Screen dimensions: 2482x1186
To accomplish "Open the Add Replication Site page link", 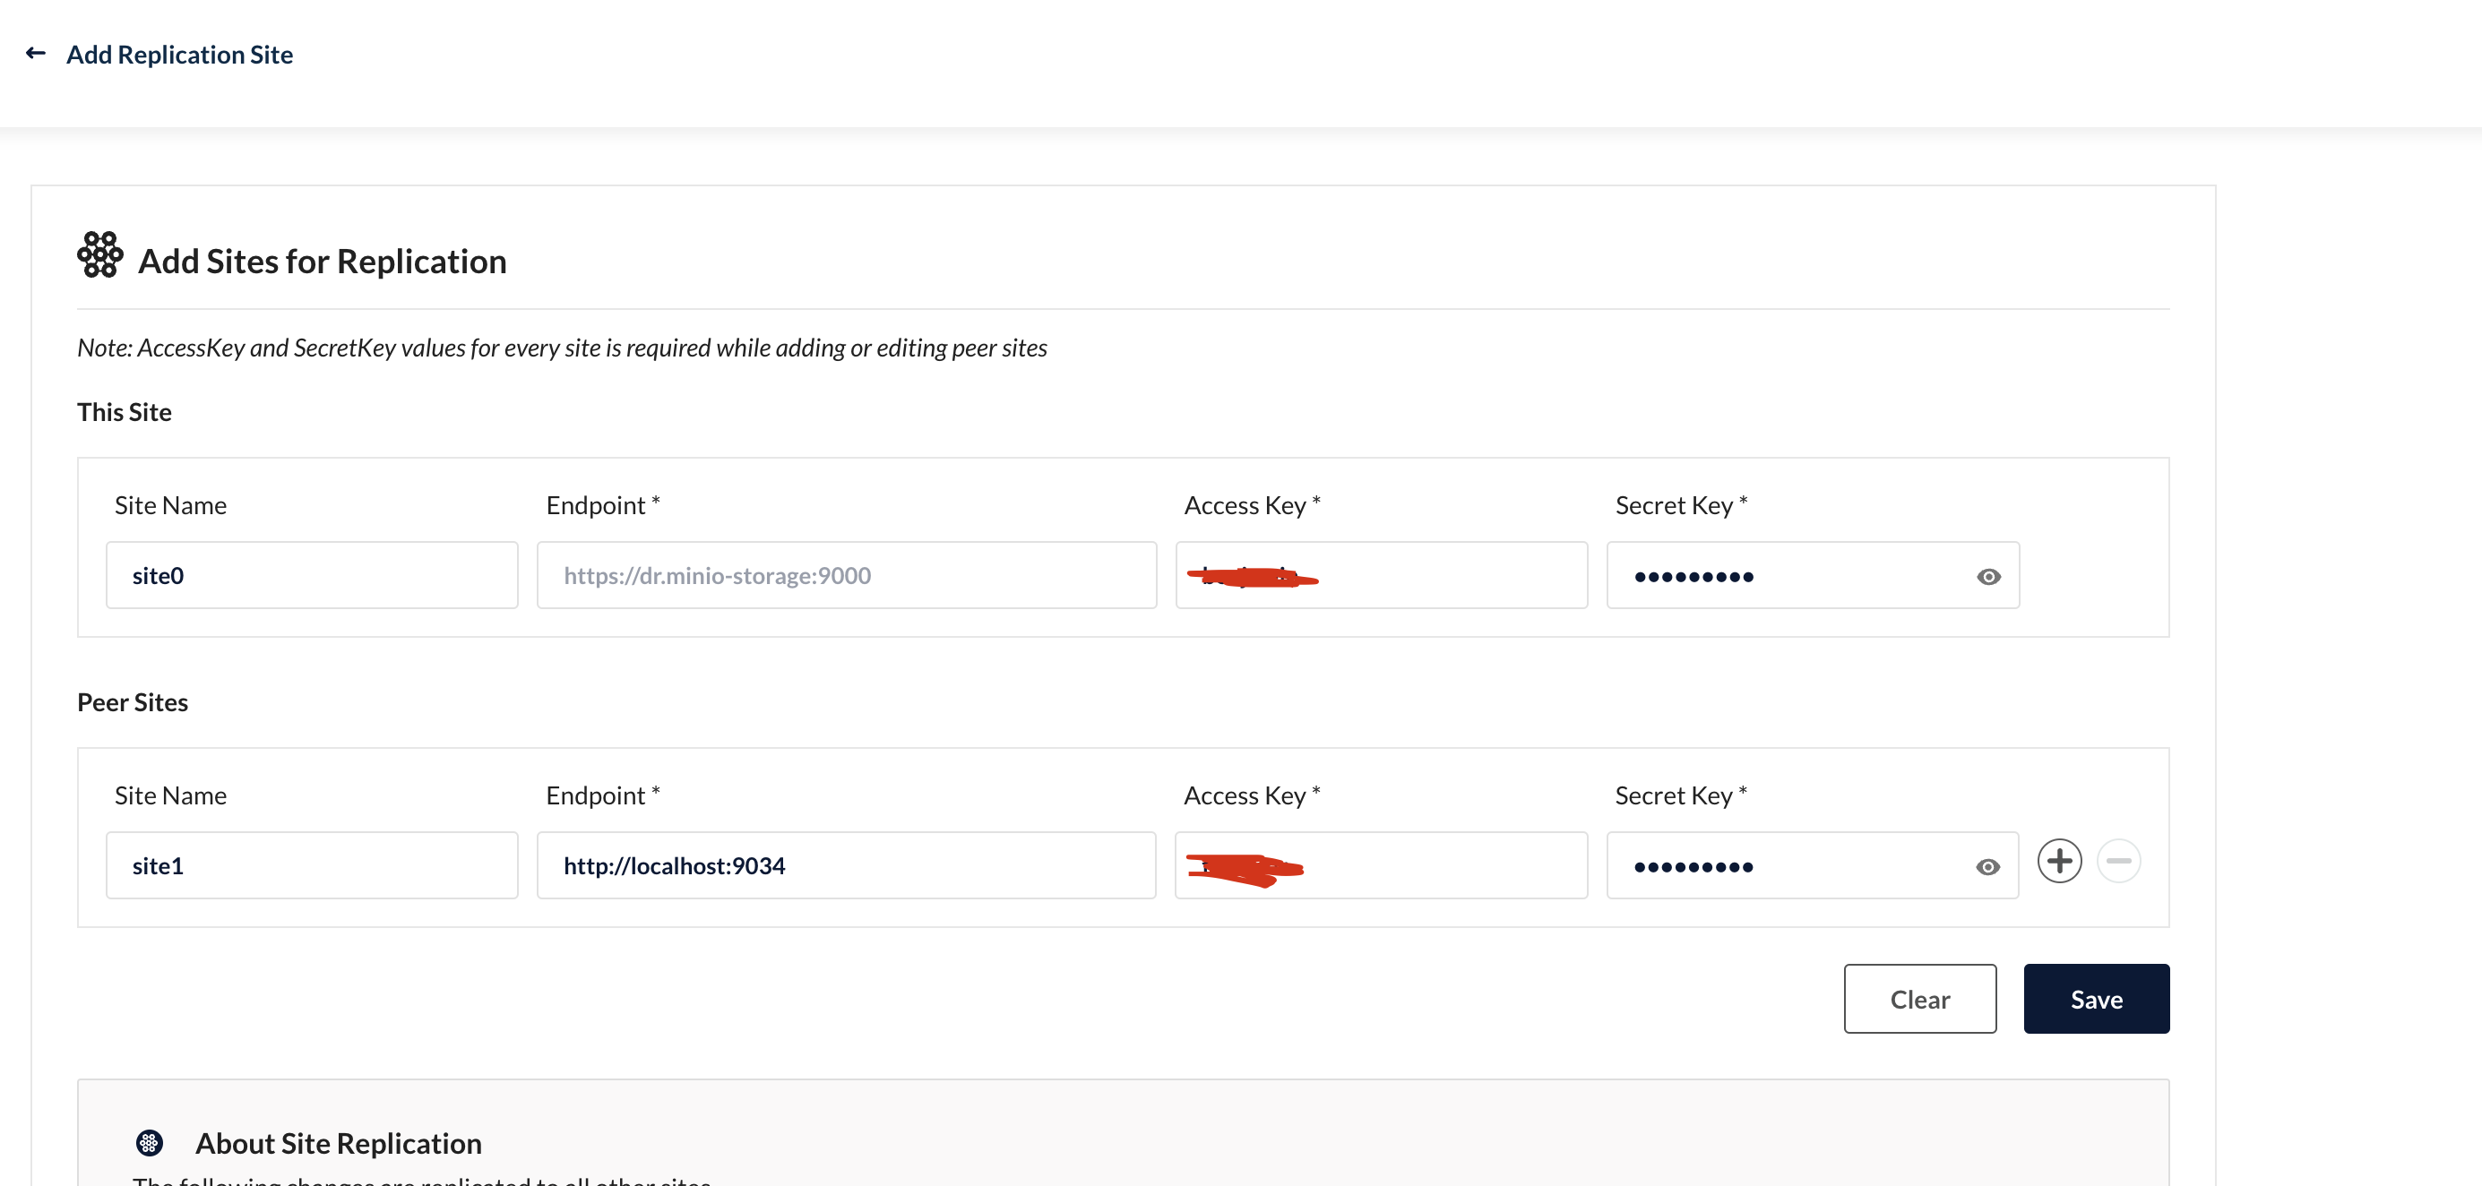I will tap(179, 54).
